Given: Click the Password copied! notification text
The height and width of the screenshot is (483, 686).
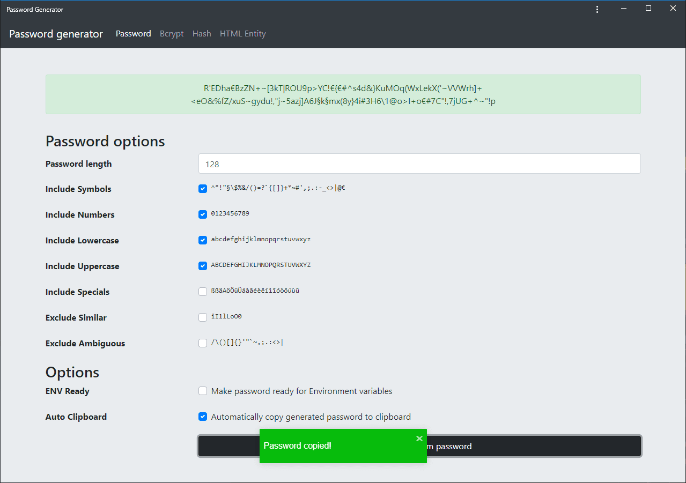Looking at the screenshot, I should click(x=298, y=445).
